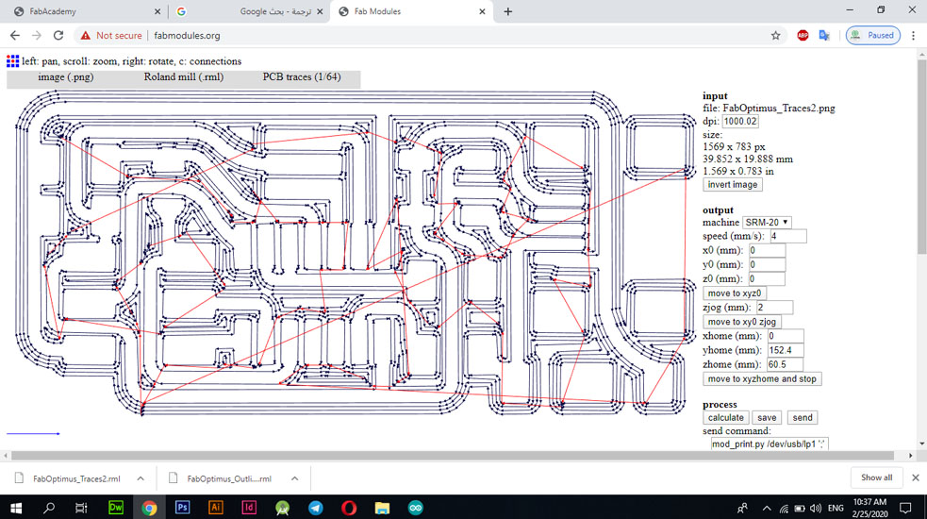Bookmark this page with the star icon
927x519 pixels.
776,36
